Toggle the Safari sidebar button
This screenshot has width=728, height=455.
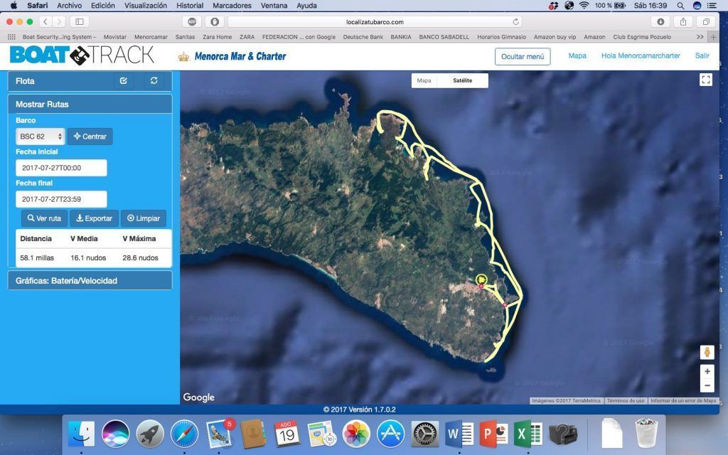pos(80,22)
